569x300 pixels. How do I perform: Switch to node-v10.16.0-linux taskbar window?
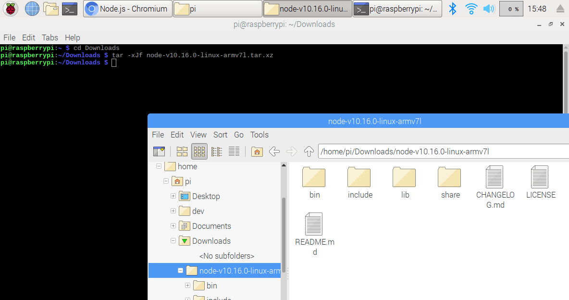pyautogui.click(x=308, y=9)
